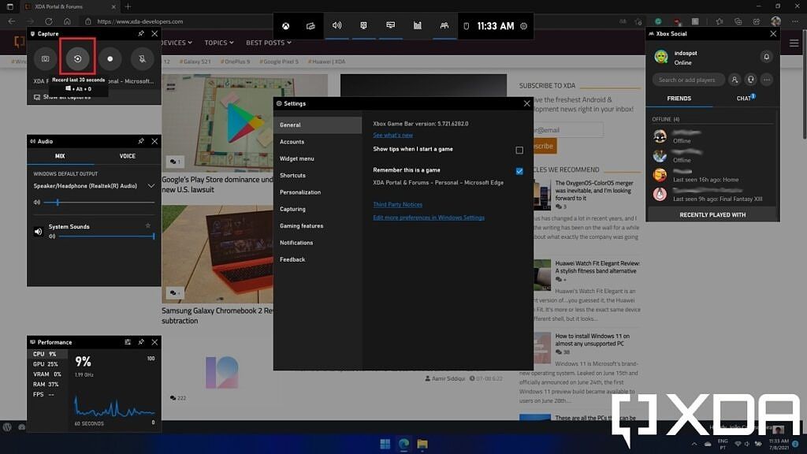
Task: Take a screenshot using the Capture widget camera
Action: (x=44, y=58)
